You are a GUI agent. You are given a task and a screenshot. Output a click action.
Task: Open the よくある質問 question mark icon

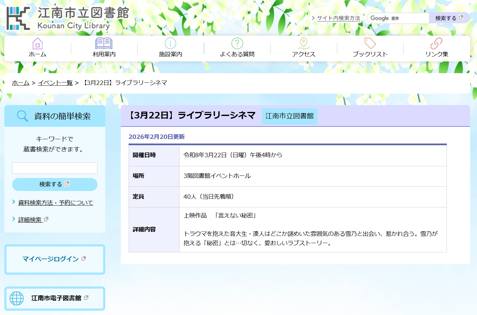click(x=237, y=43)
